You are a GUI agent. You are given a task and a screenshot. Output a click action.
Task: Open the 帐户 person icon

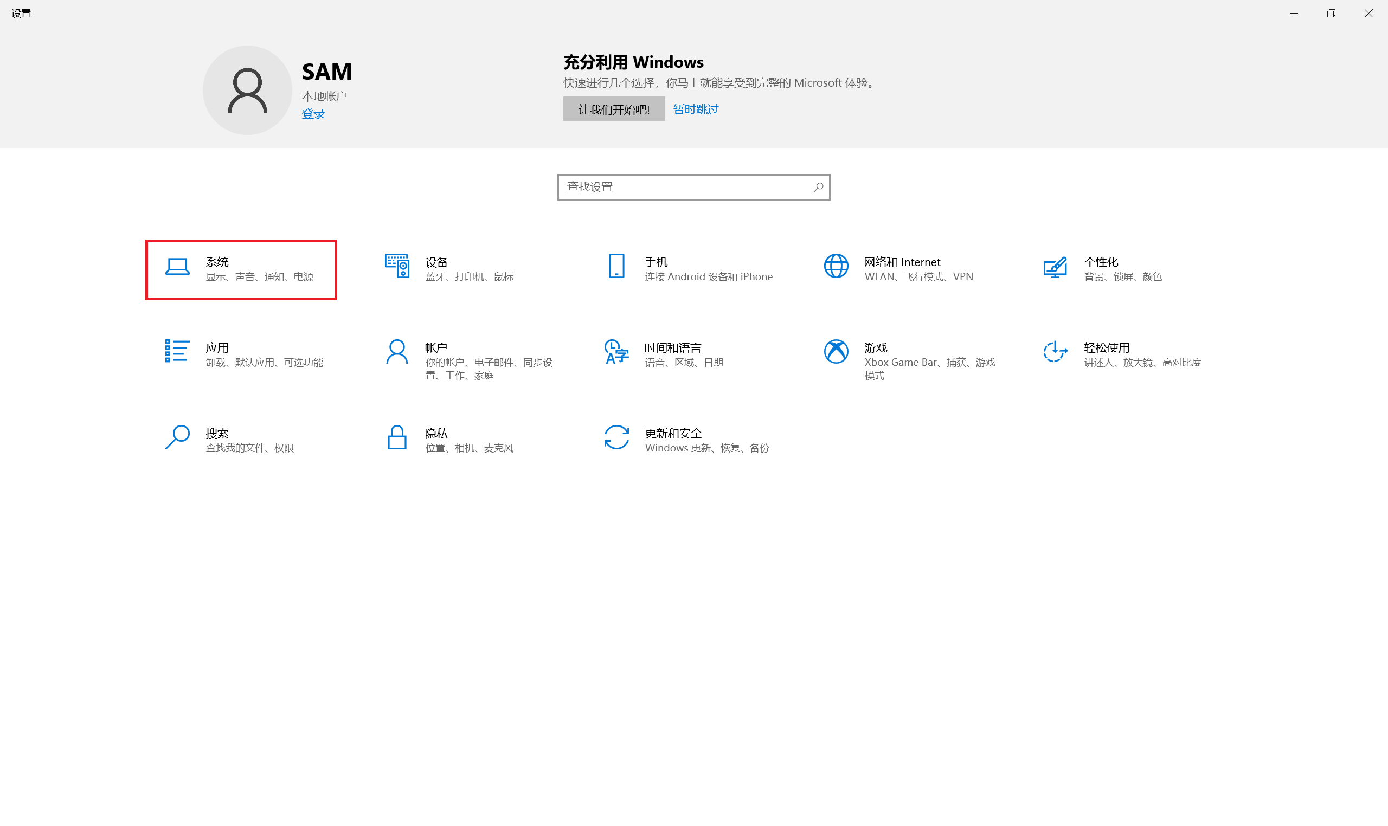click(x=397, y=352)
